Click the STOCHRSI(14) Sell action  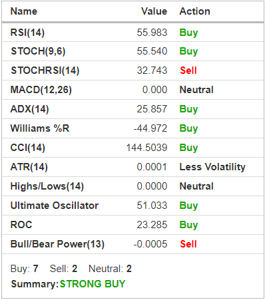click(188, 71)
